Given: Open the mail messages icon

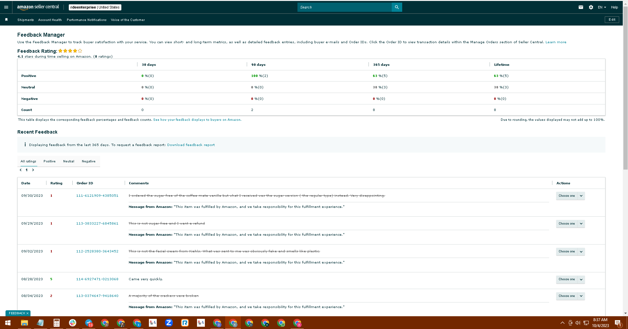Looking at the screenshot, I should (x=581, y=7).
